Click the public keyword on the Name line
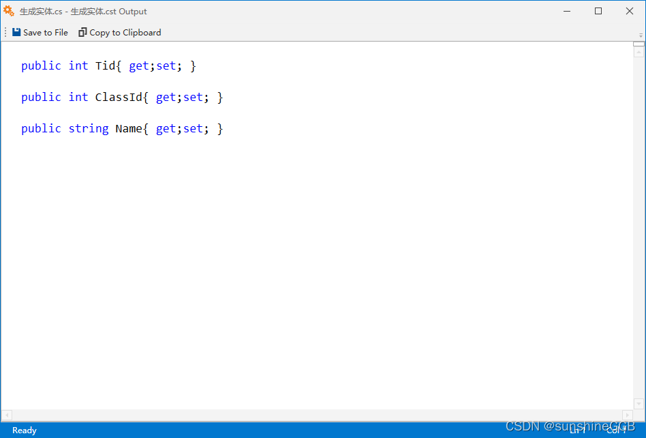The width and height of the screenshot is (646, 438). coord(41,129)
